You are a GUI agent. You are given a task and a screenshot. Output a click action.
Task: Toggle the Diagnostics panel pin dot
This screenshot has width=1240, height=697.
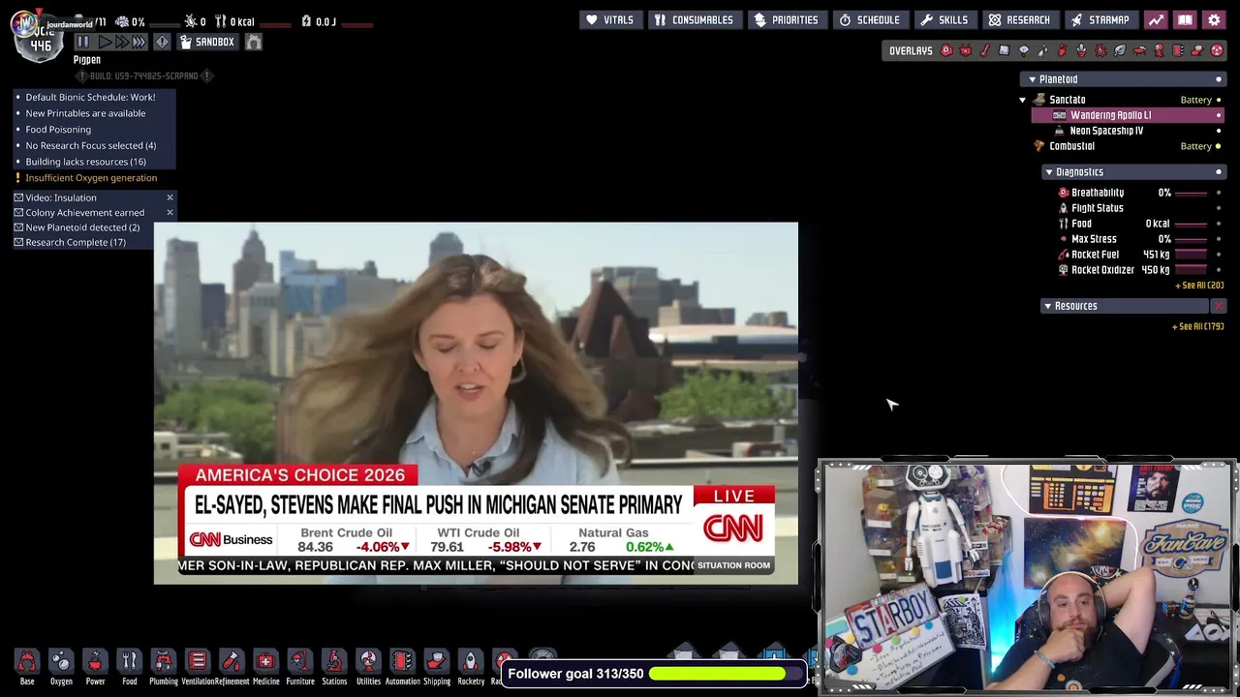pyautogui.click(x=1219, y=172)
